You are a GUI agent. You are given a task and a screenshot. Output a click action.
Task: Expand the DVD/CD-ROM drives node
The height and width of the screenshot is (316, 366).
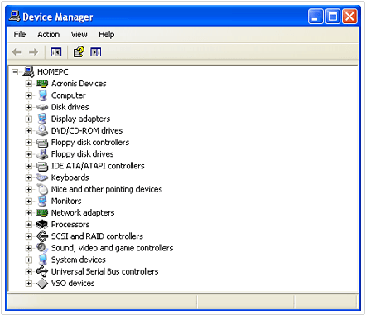(28, 131)
